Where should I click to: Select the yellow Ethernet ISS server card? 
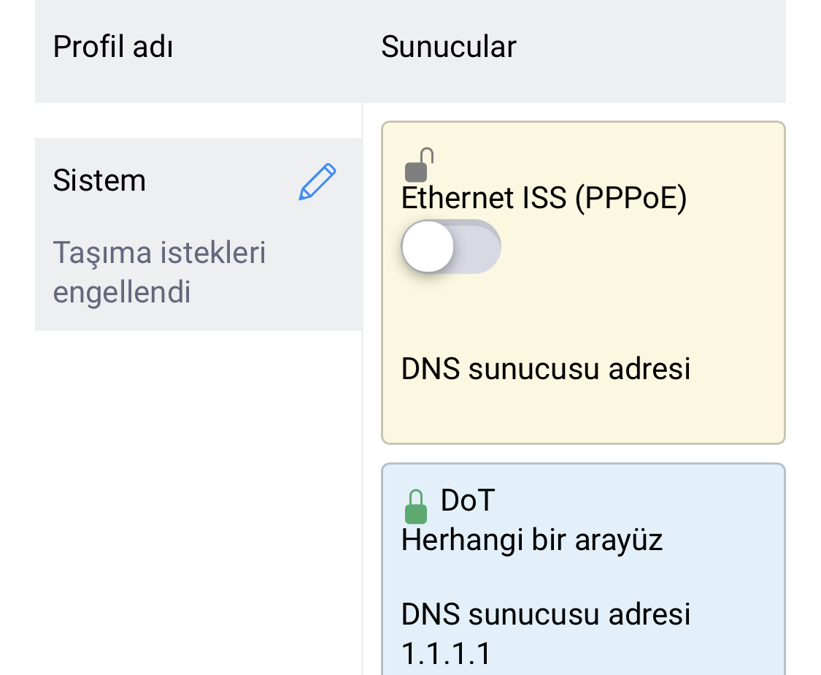tap(583, 283)
